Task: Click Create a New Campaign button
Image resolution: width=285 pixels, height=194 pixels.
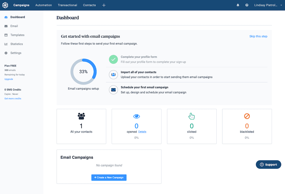Action: point(109,177)
